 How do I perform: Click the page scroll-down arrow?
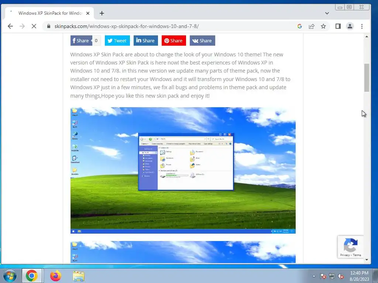[x=367, y=260]
